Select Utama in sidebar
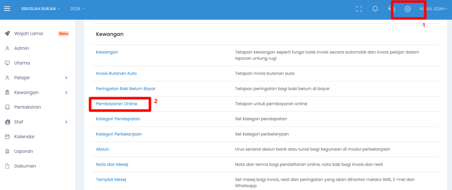 click(x=22, y=63)
